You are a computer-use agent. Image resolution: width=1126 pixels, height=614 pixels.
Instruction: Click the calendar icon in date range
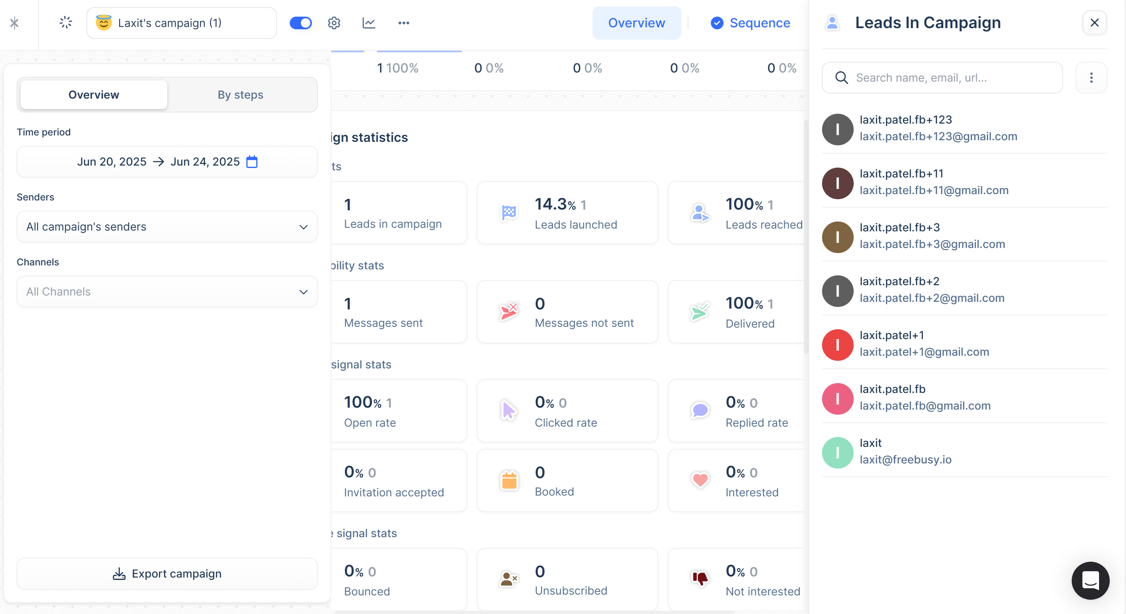pyautogui.click(x=252, y=162)
